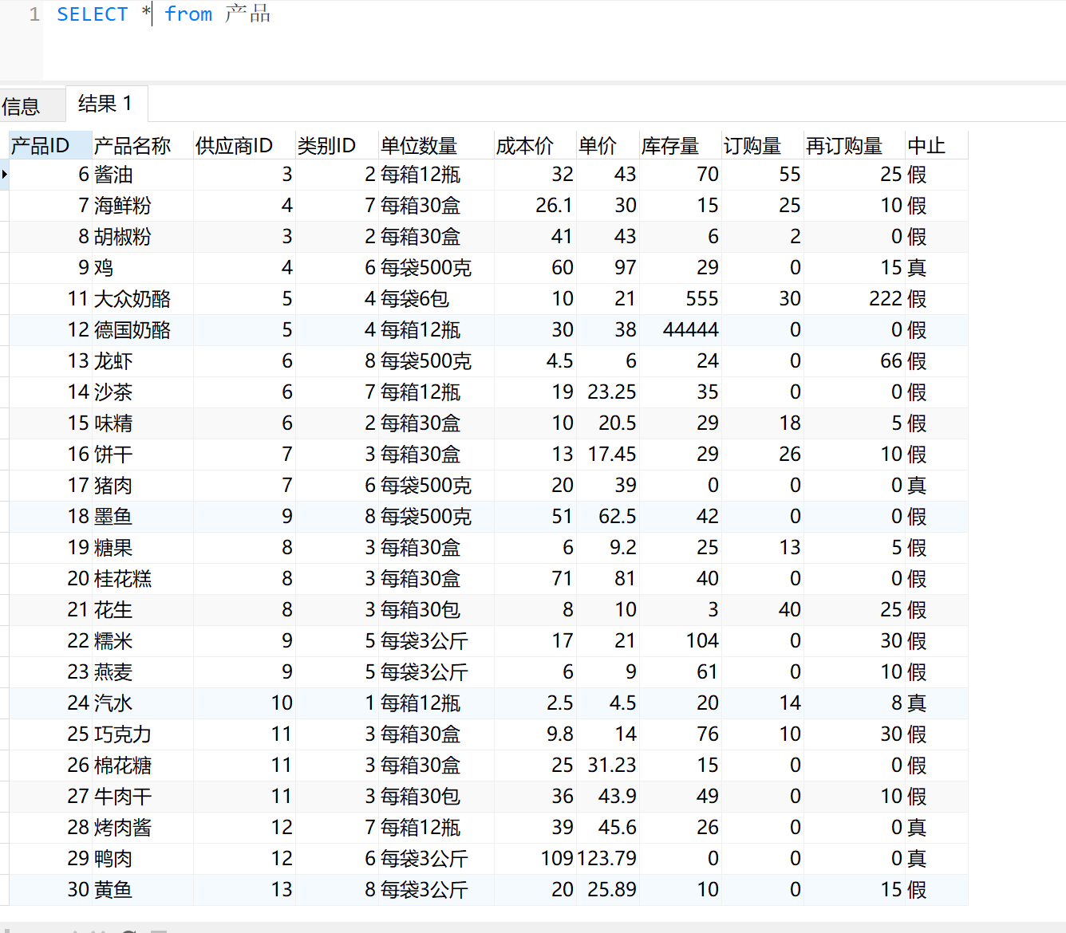Click the 产品ID column header
Viewport: 1066px width, 933px height.
49,146
